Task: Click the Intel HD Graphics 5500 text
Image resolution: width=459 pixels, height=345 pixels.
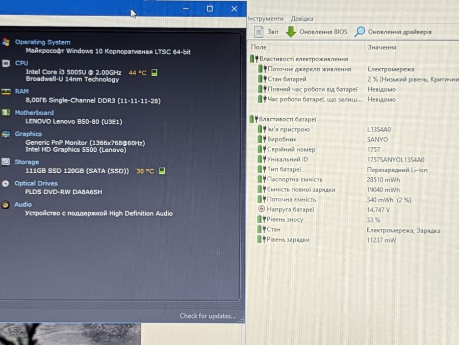Action: (76, 149)
